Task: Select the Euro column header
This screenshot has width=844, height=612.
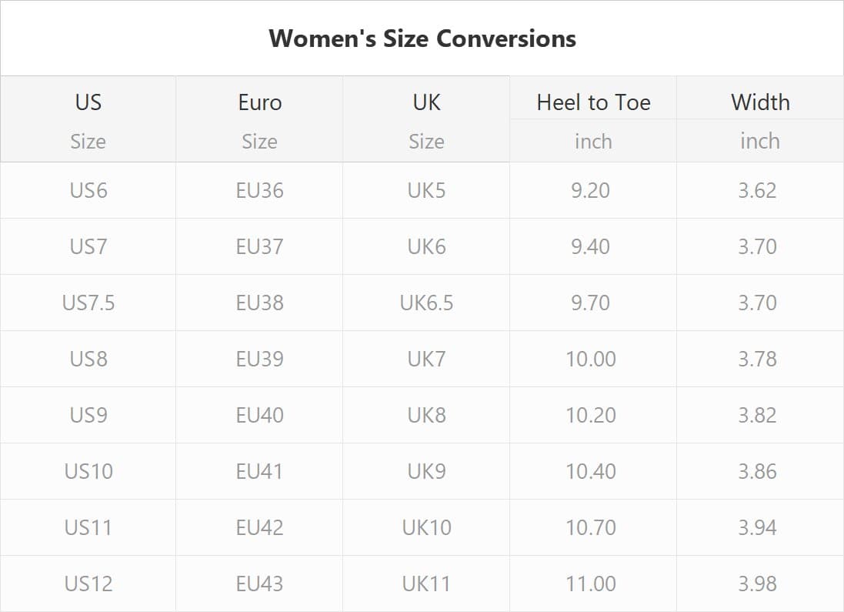Action: pyautogui.click(x=260, y=102)
